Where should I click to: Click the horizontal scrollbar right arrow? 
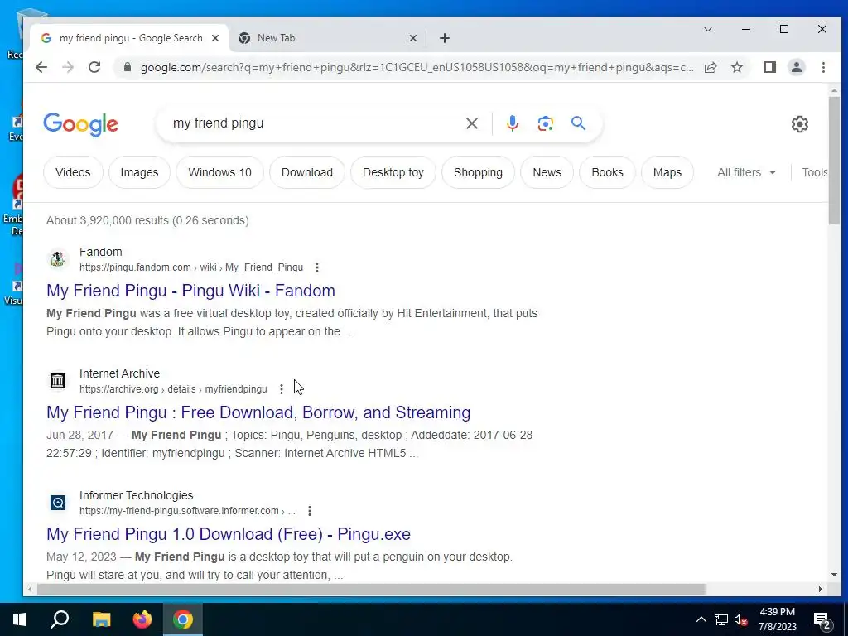tap(821, 589)
